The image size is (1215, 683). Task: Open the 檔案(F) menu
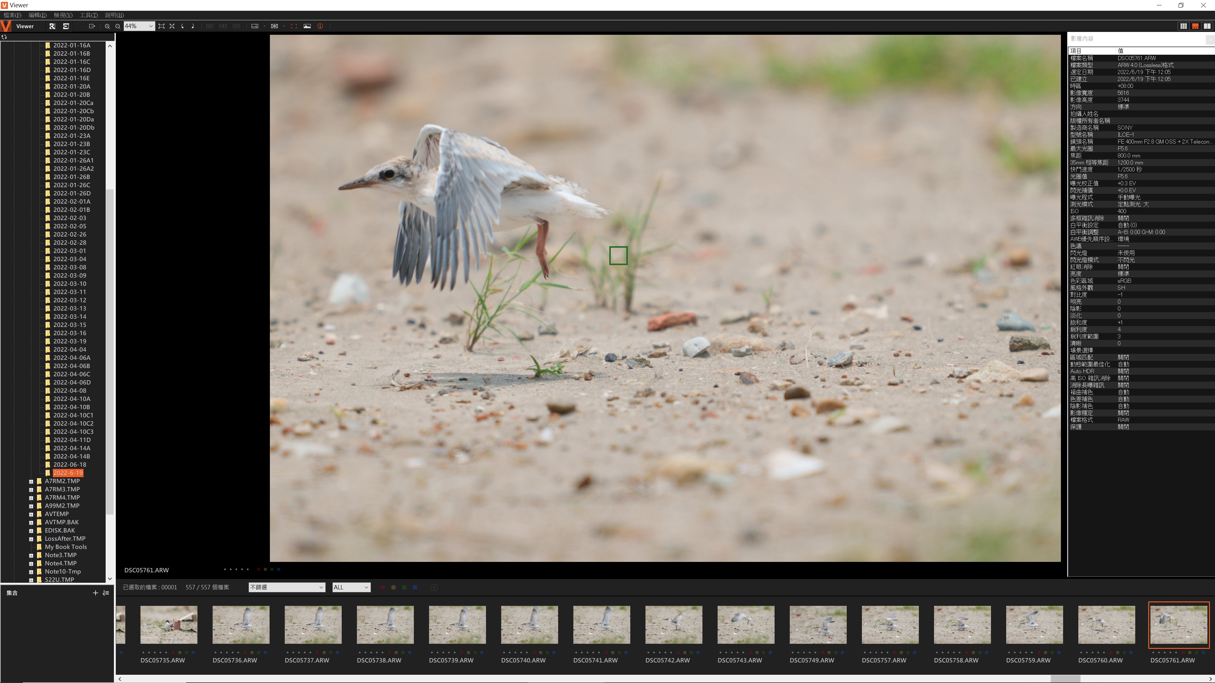coord(12,15)
